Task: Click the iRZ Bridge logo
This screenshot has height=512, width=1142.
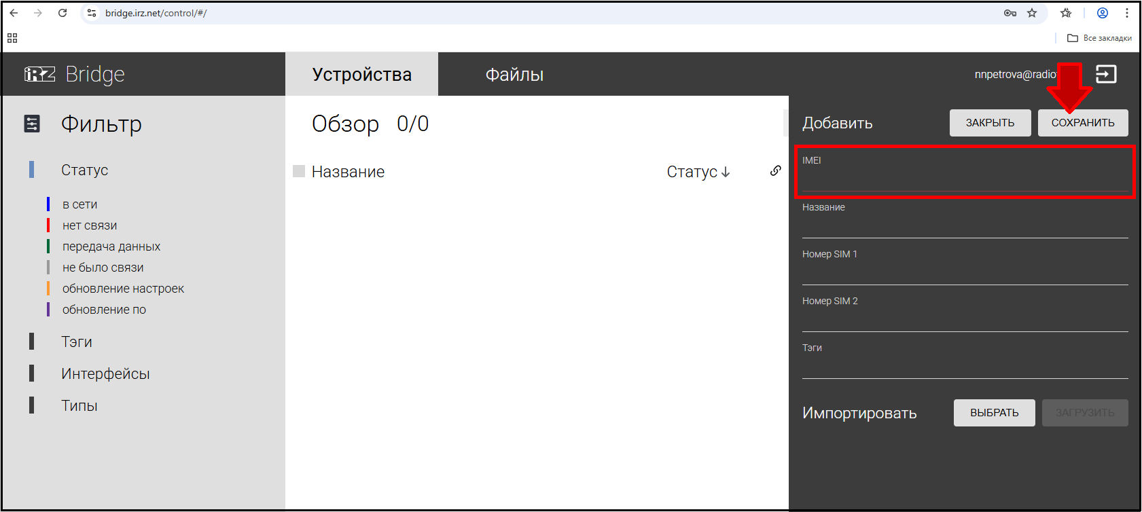Action: click(75, 74)
